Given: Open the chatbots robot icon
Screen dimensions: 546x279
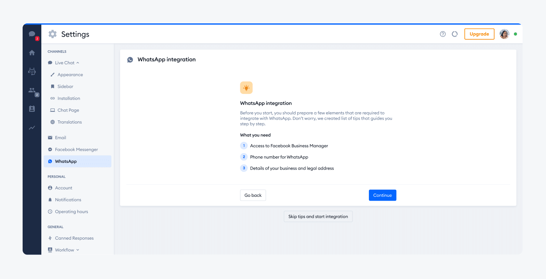Looking at the screenshot, I should click(32, 71).
